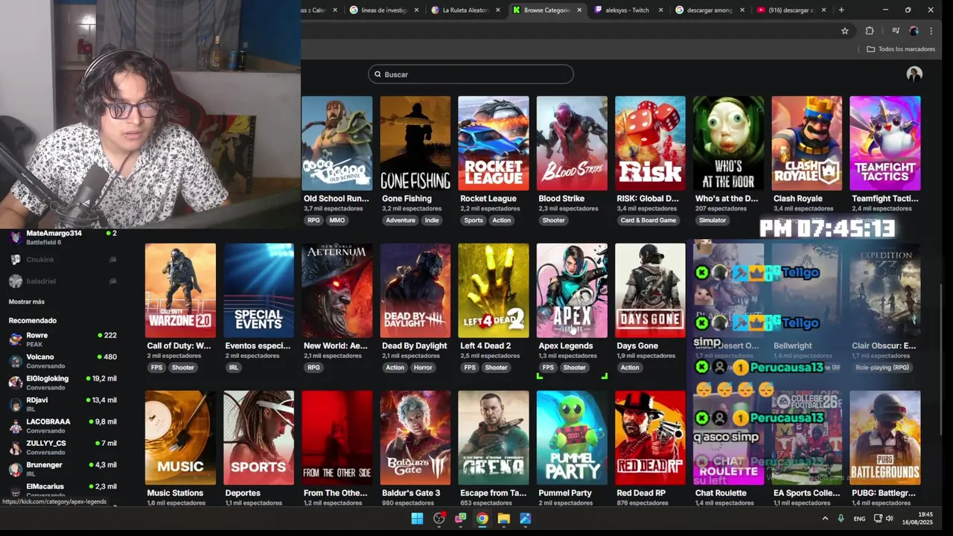Click the LACOBRAAA avatar
The width and height of the screenshot is (953, 536).
[x=16, y=425]
